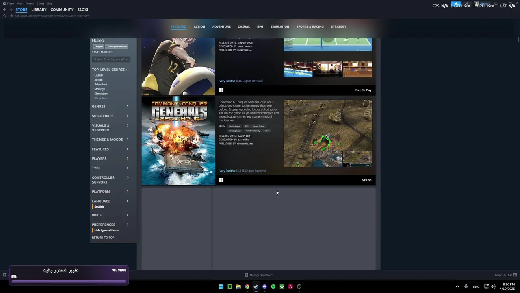Filter by Action genre

(x=98, y=80)
